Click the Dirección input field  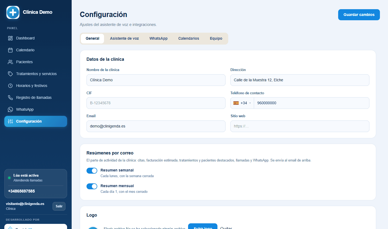click(x=300, y=80)
